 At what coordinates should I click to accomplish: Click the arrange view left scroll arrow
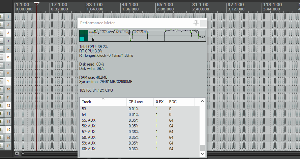[x=17, y=154]
